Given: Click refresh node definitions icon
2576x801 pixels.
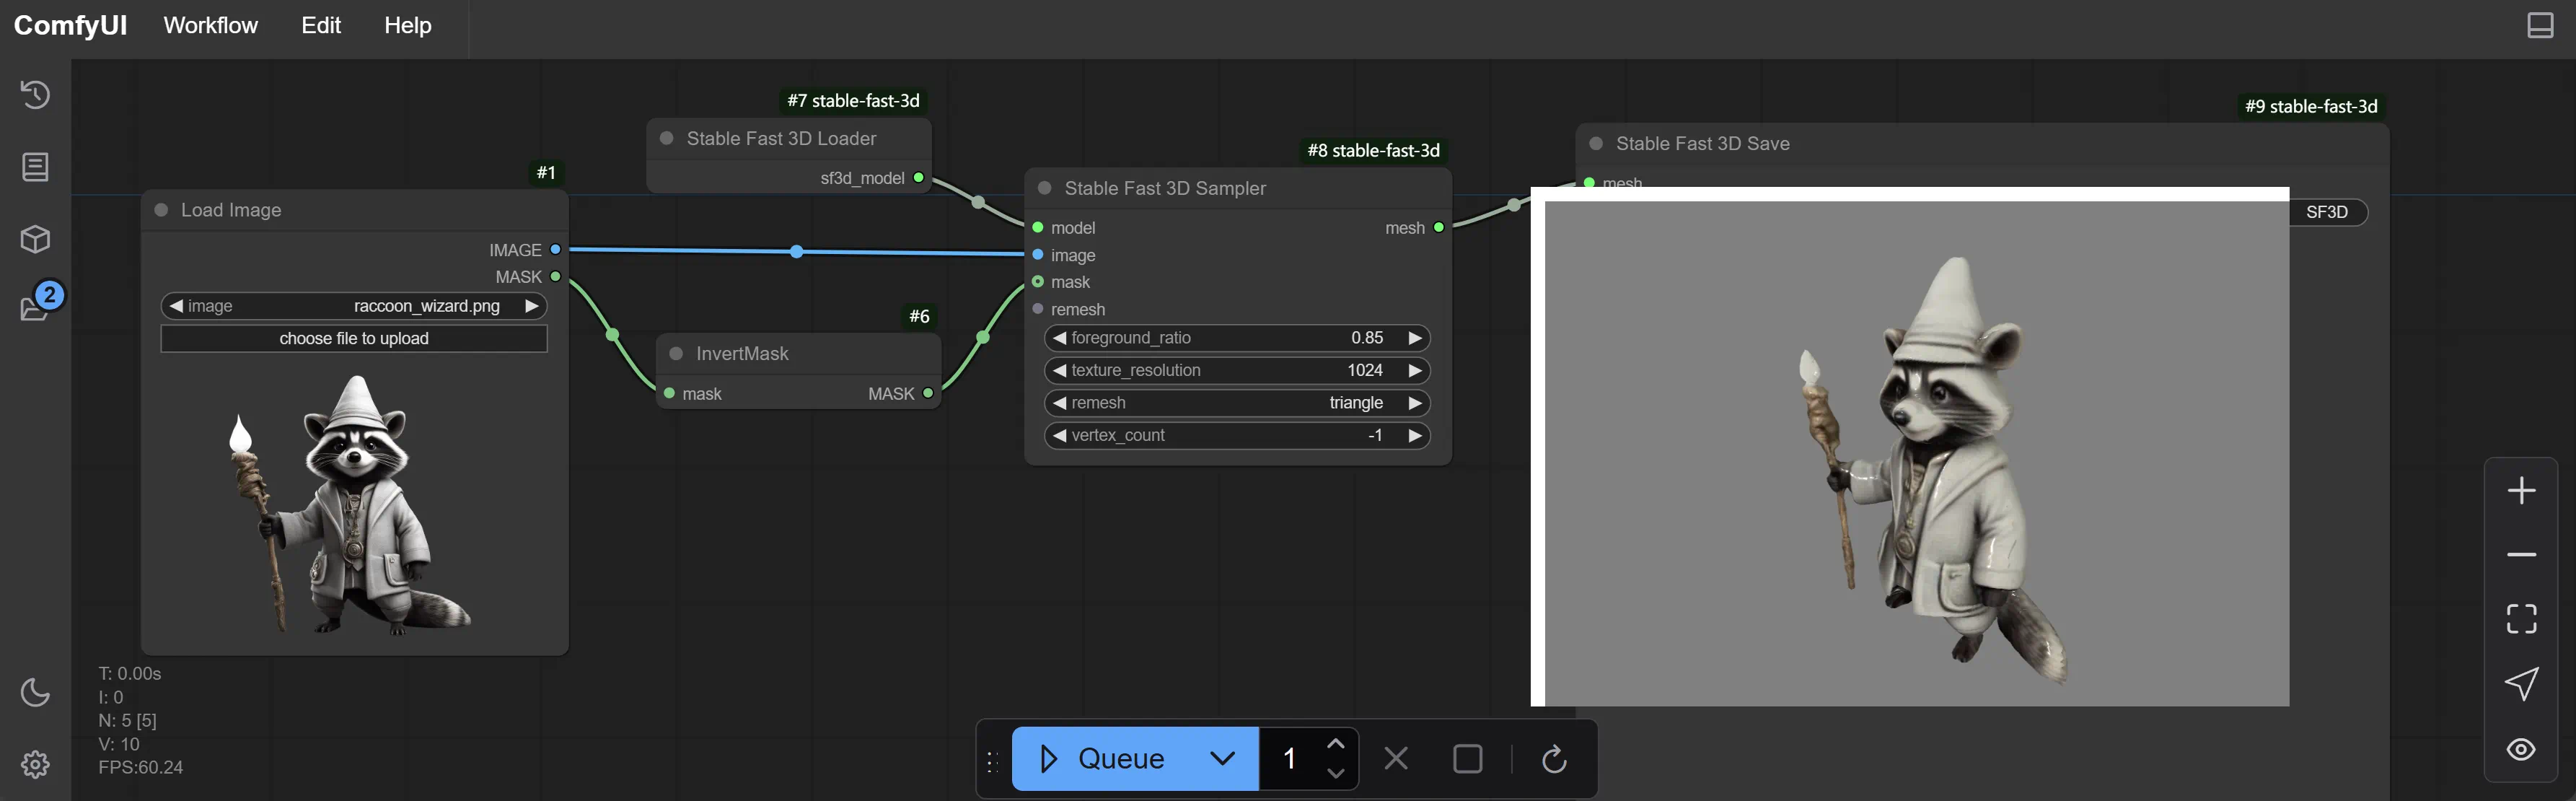Looking at the screenshot, I should pyautogui.click(x=1553, y=759).
